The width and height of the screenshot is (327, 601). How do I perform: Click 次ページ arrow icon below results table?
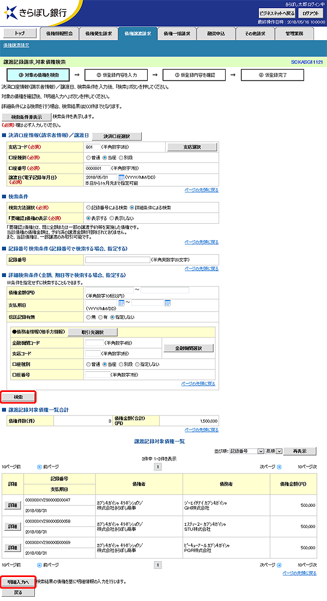279,565
